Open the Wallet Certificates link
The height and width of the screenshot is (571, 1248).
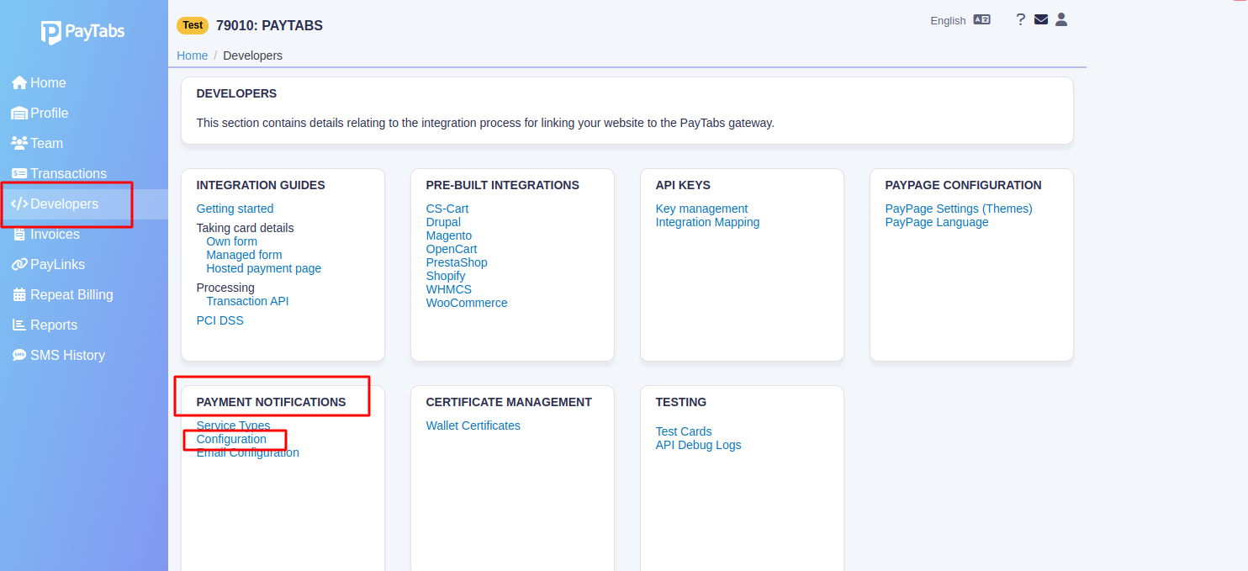click(x=473, y=426)
